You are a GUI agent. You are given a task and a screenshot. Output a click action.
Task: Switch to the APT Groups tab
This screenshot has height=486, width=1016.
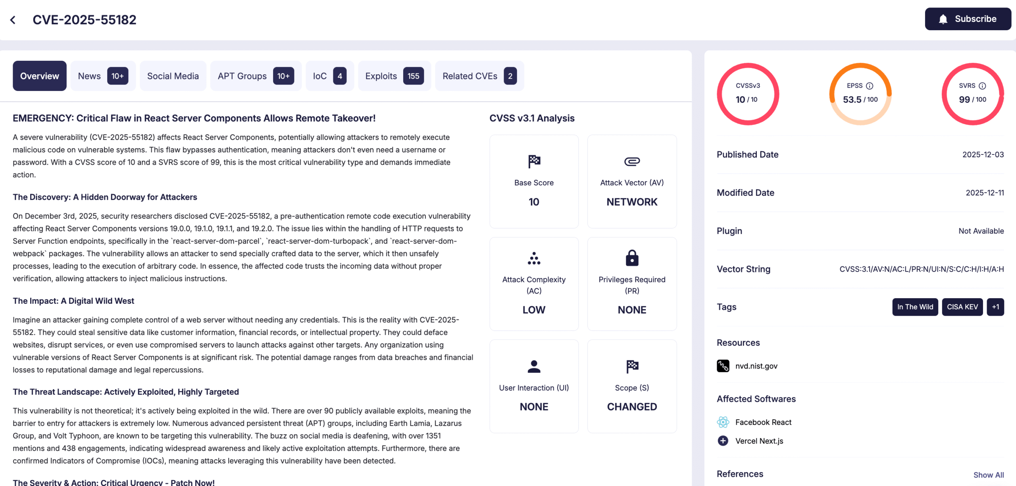pyautogui.click(x=256, y=76)
